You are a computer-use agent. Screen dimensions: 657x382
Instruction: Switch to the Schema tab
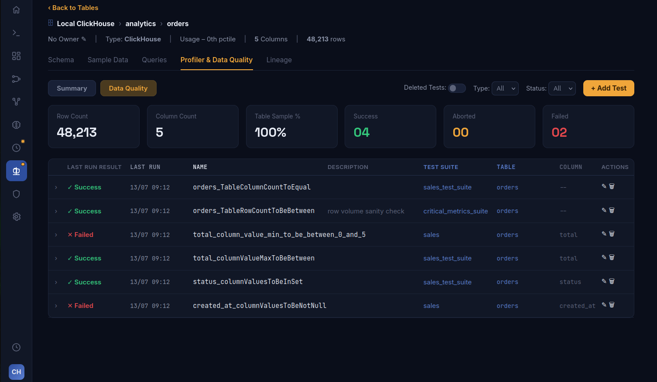tap(61, 60)
